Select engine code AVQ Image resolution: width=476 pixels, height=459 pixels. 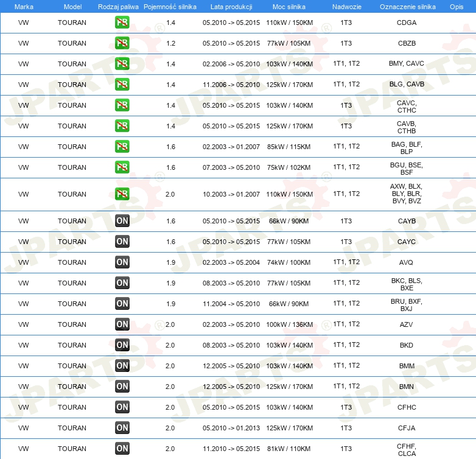(x=406, y=262)
